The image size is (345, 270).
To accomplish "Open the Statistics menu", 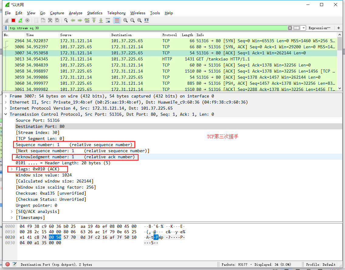I will click(95, 13).
